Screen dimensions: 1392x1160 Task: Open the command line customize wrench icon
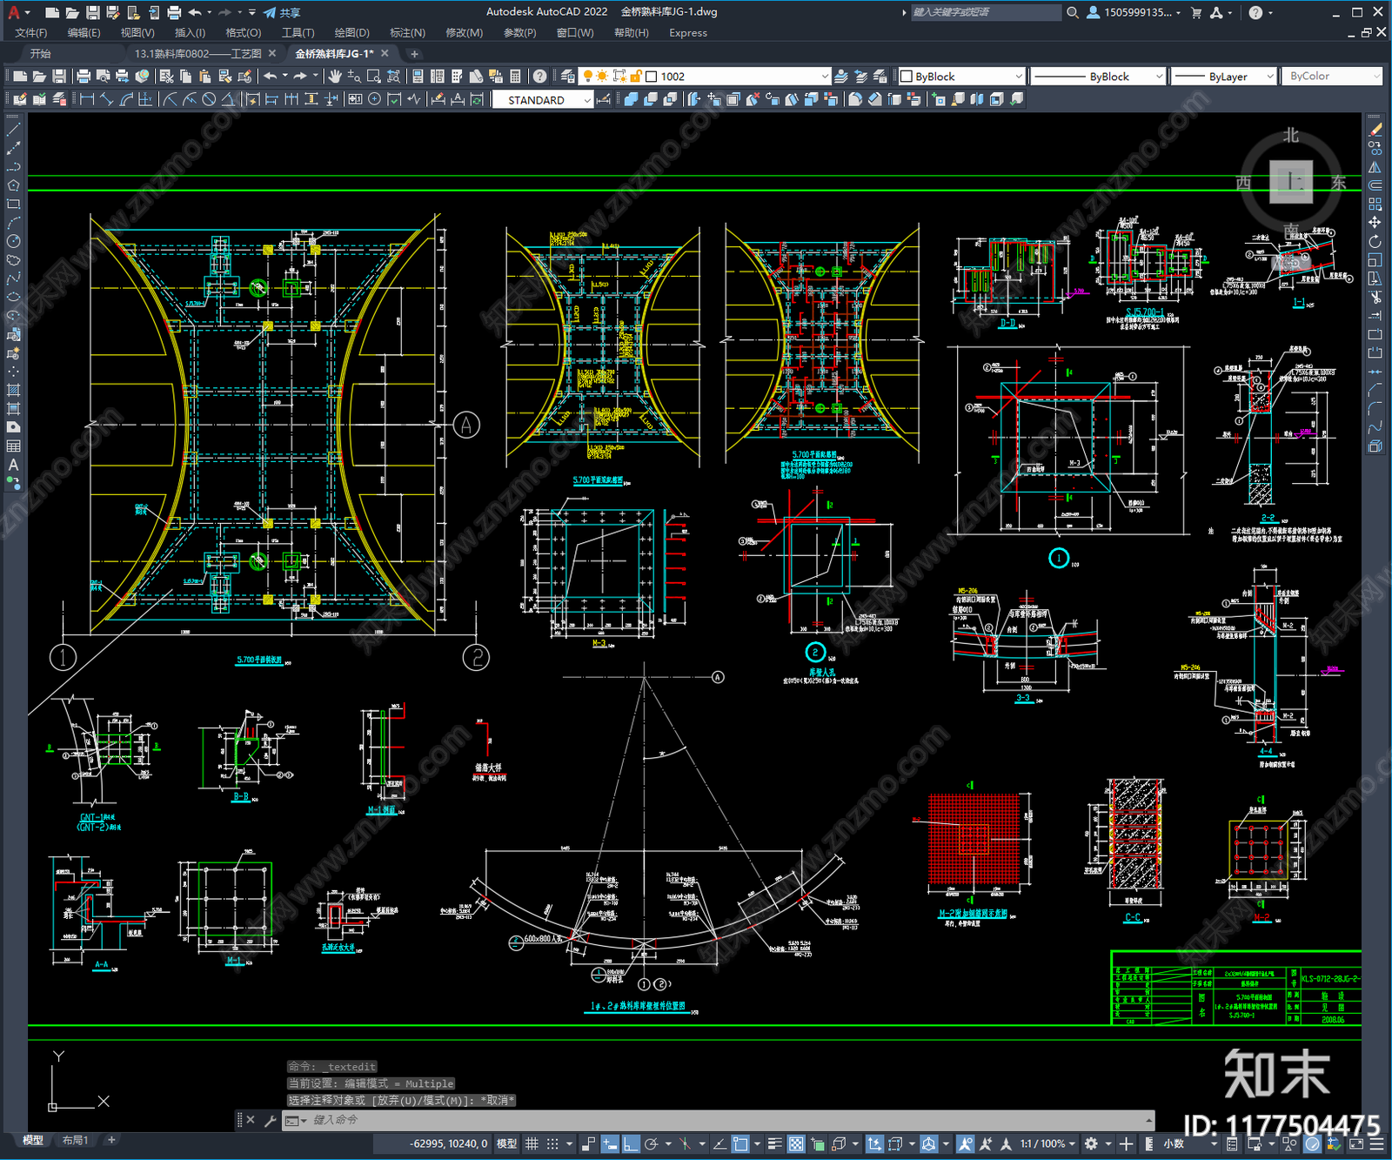coord(270,1121)
